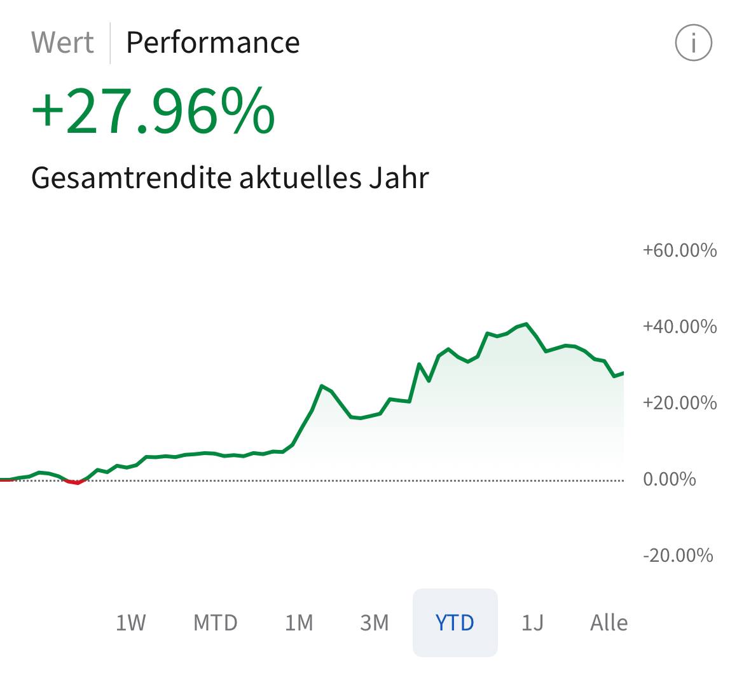Select the 1W time range
The height and width of the screenshot is (687, 744).
131,622
